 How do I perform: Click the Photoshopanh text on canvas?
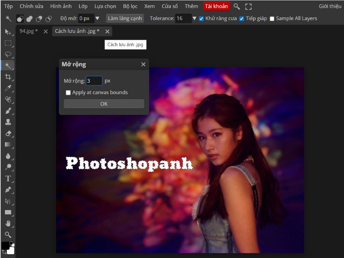(x=129, y=164)
